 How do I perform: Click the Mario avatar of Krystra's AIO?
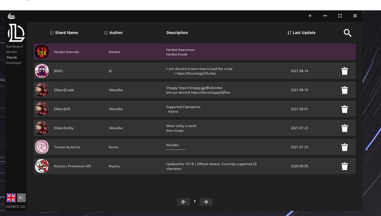pos(42,166)
